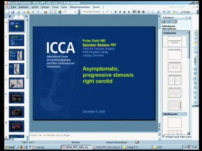Image resolution: width=202 pixels, height=151 pixels.
Task: Toggle bulleted list
Action: 153,12
